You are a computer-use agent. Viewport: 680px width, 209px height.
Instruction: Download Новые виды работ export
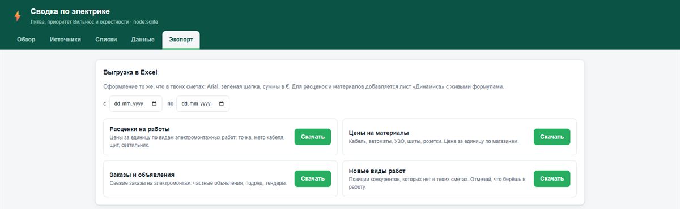click(x=552, y=178)
